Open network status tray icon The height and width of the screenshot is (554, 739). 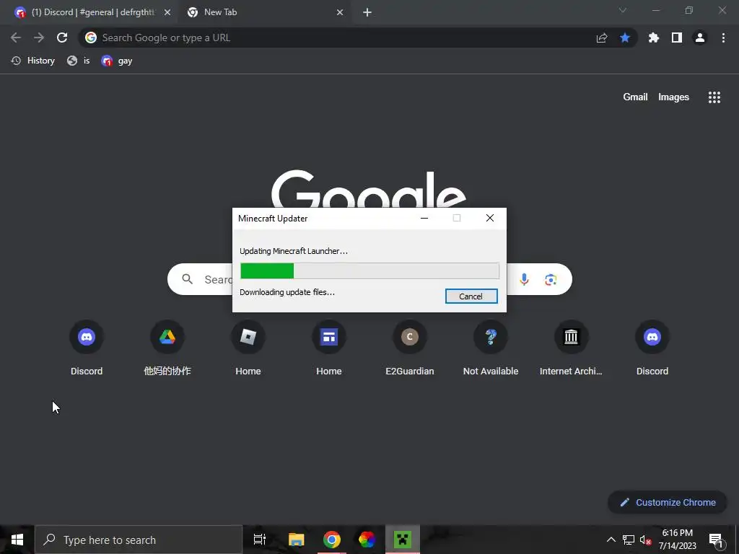pos(629,540)
